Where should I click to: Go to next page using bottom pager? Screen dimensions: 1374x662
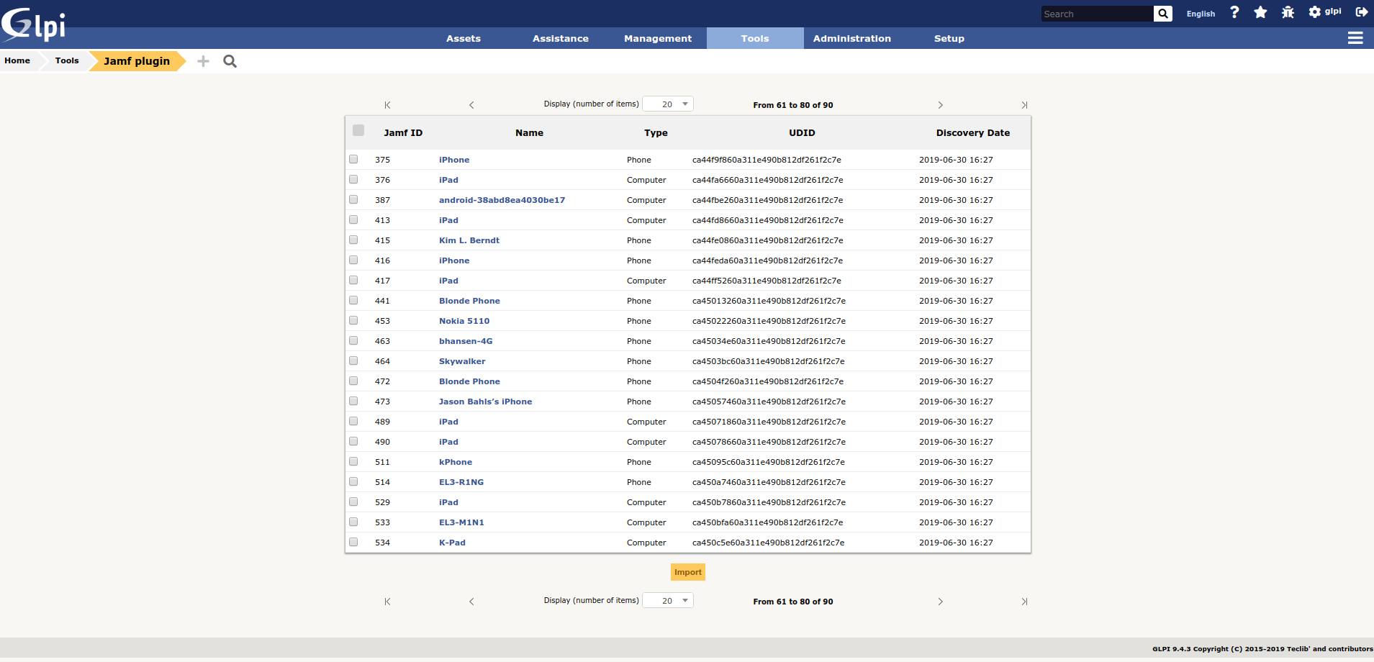coord(940,602)
